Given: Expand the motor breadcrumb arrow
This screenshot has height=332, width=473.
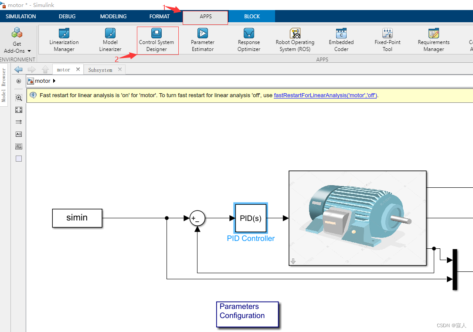Looking at the screenshot, I should point(54,81).
